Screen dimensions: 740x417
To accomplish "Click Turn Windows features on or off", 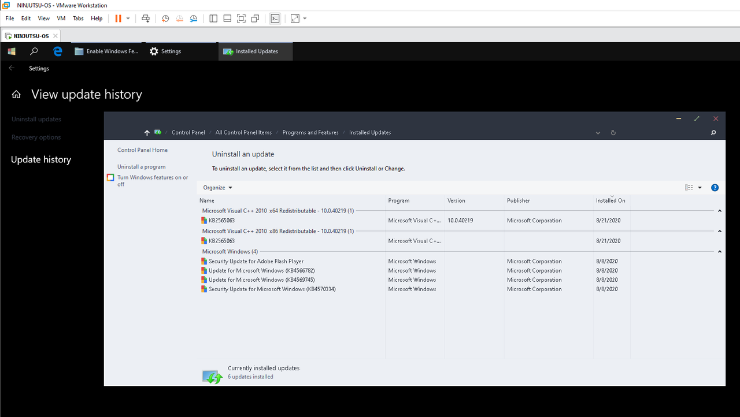I will 153,181.
